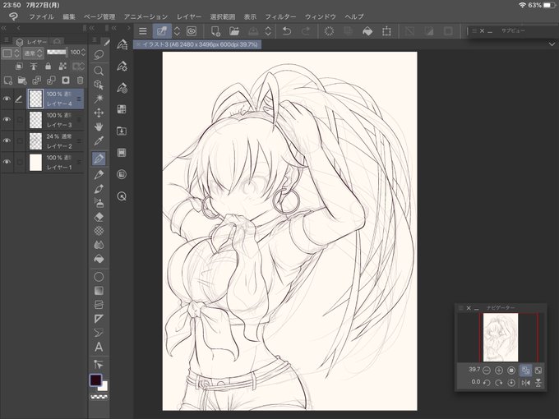Image resolution: width=559 pixels, height=419 pixels.
Task: Tick the checkbox beside レイヤー 2
Action: [x=20, y=141]
